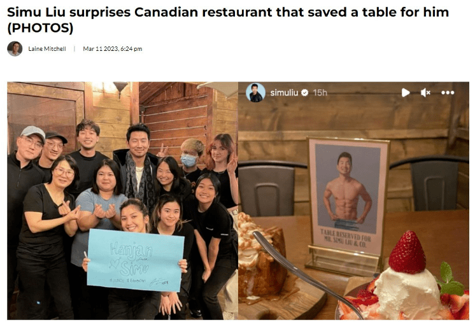Click the strawberry atop the ice cream

(408, 252)
